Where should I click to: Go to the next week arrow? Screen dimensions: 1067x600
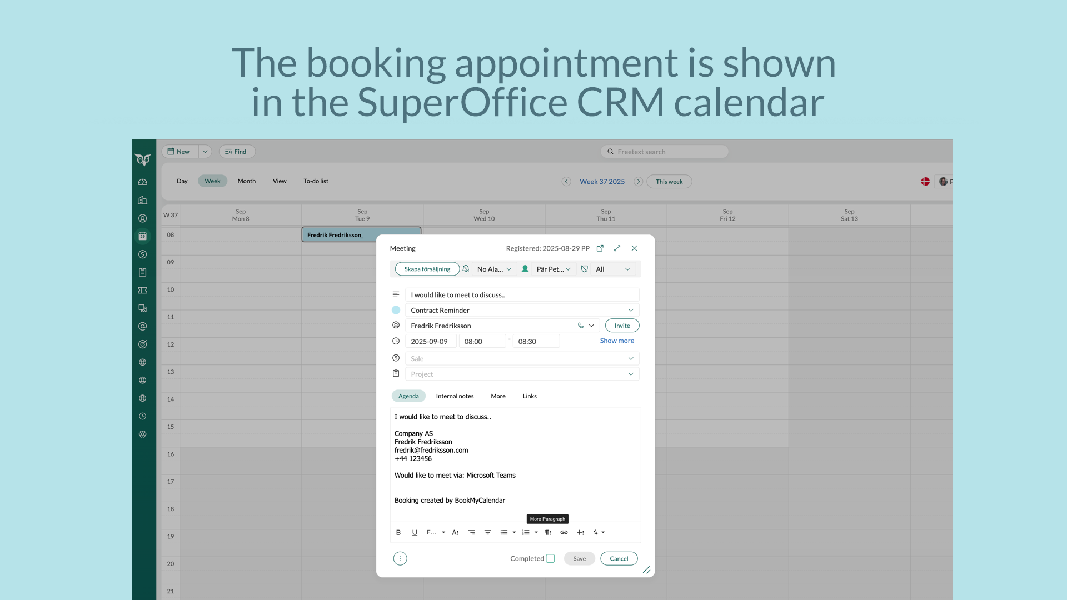(639, 182)
